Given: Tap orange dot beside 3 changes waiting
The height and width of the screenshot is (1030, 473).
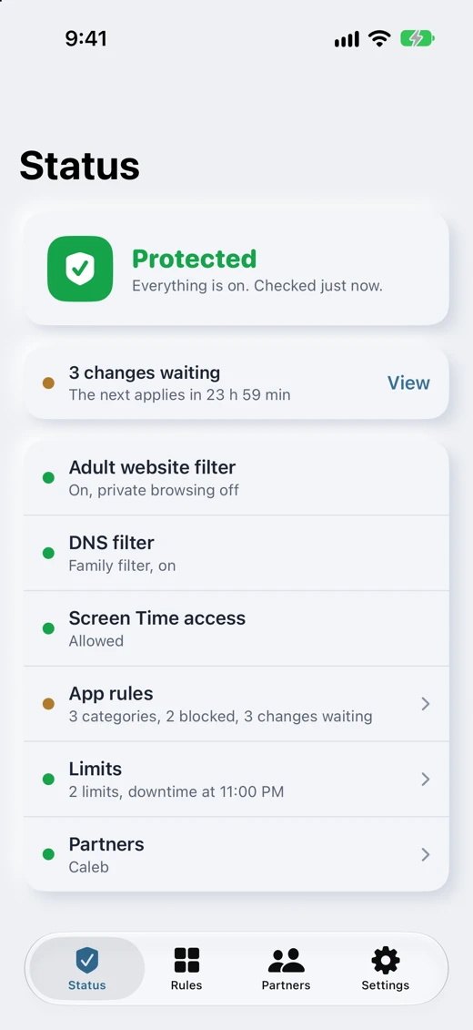Looking at the screenshot, I should point(48,383).
